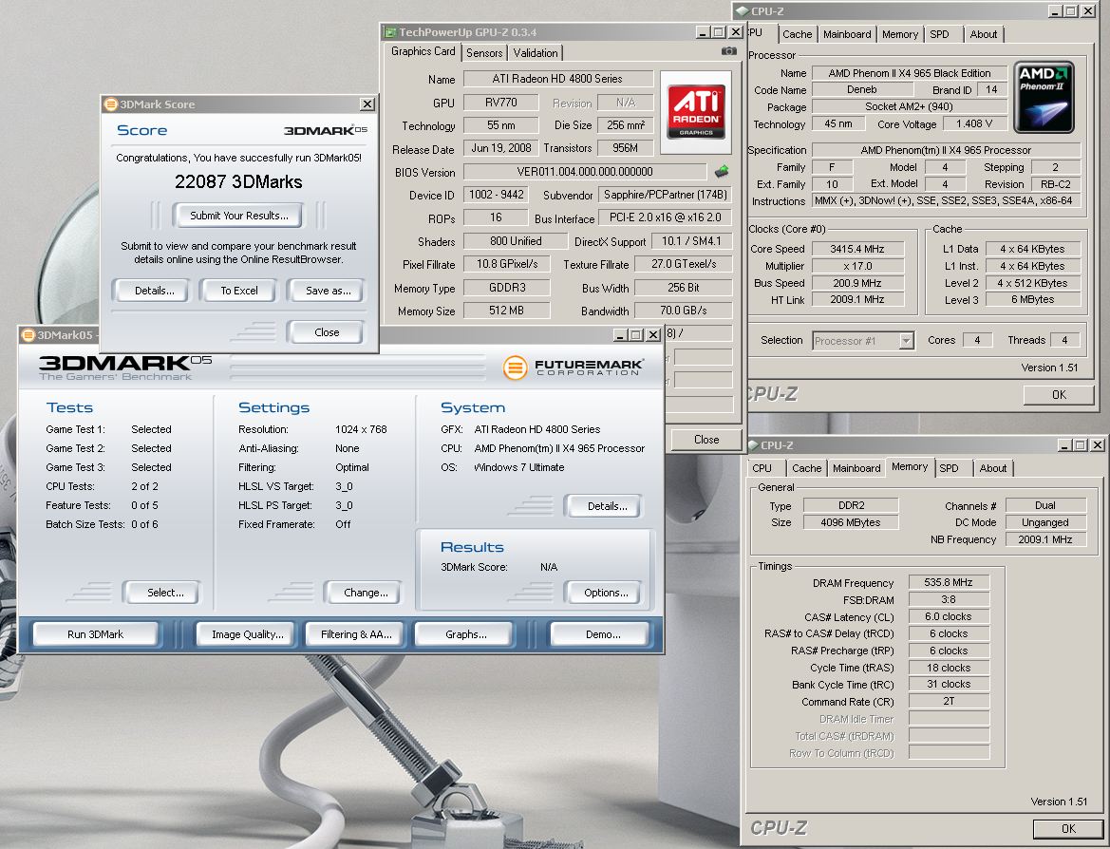The image size is (1110, 849).
Task: Click Core Speed value 3415.4 MHz
Action: 857,249
